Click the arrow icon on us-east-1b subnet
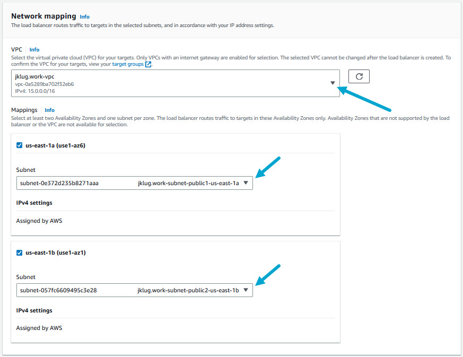This screenshot has width=463, height=357. click(x=246, y=290)
